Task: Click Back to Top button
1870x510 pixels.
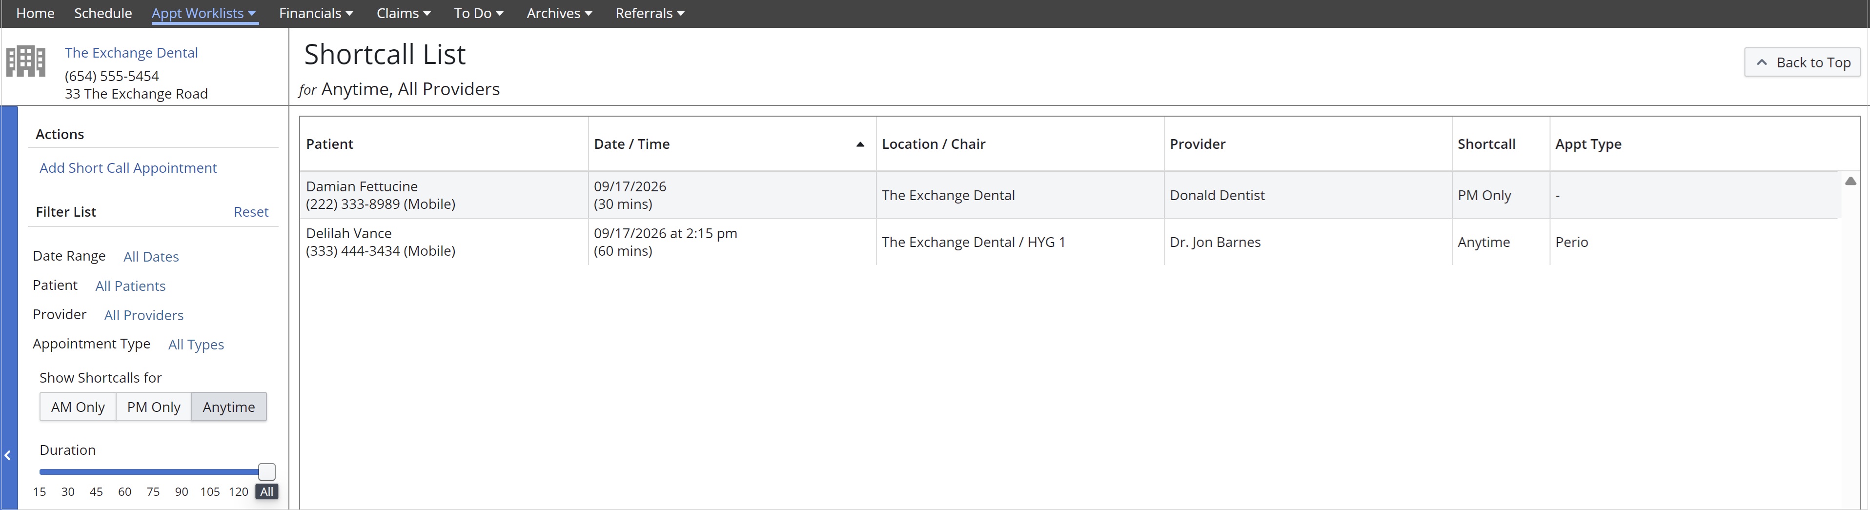Action: click(1803, 62)
